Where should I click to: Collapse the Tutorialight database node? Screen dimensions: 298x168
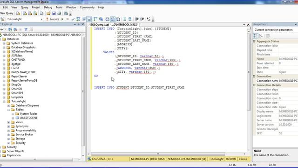pyautogui.click(x=4, y=101)
